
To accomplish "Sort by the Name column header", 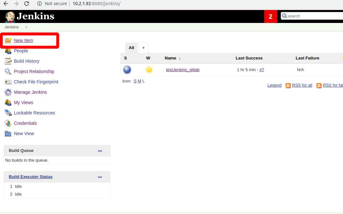I will [172, 58].
